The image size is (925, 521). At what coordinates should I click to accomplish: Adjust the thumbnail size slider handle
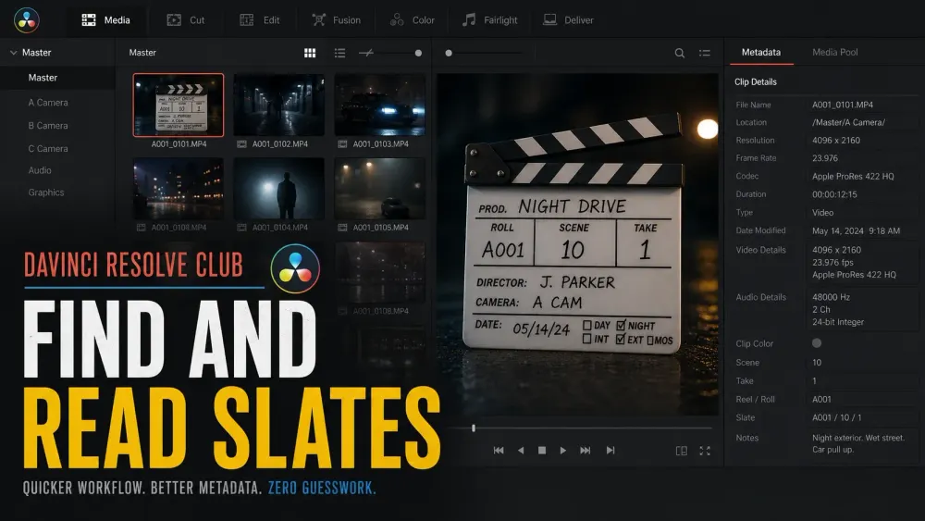pos(418,53)
